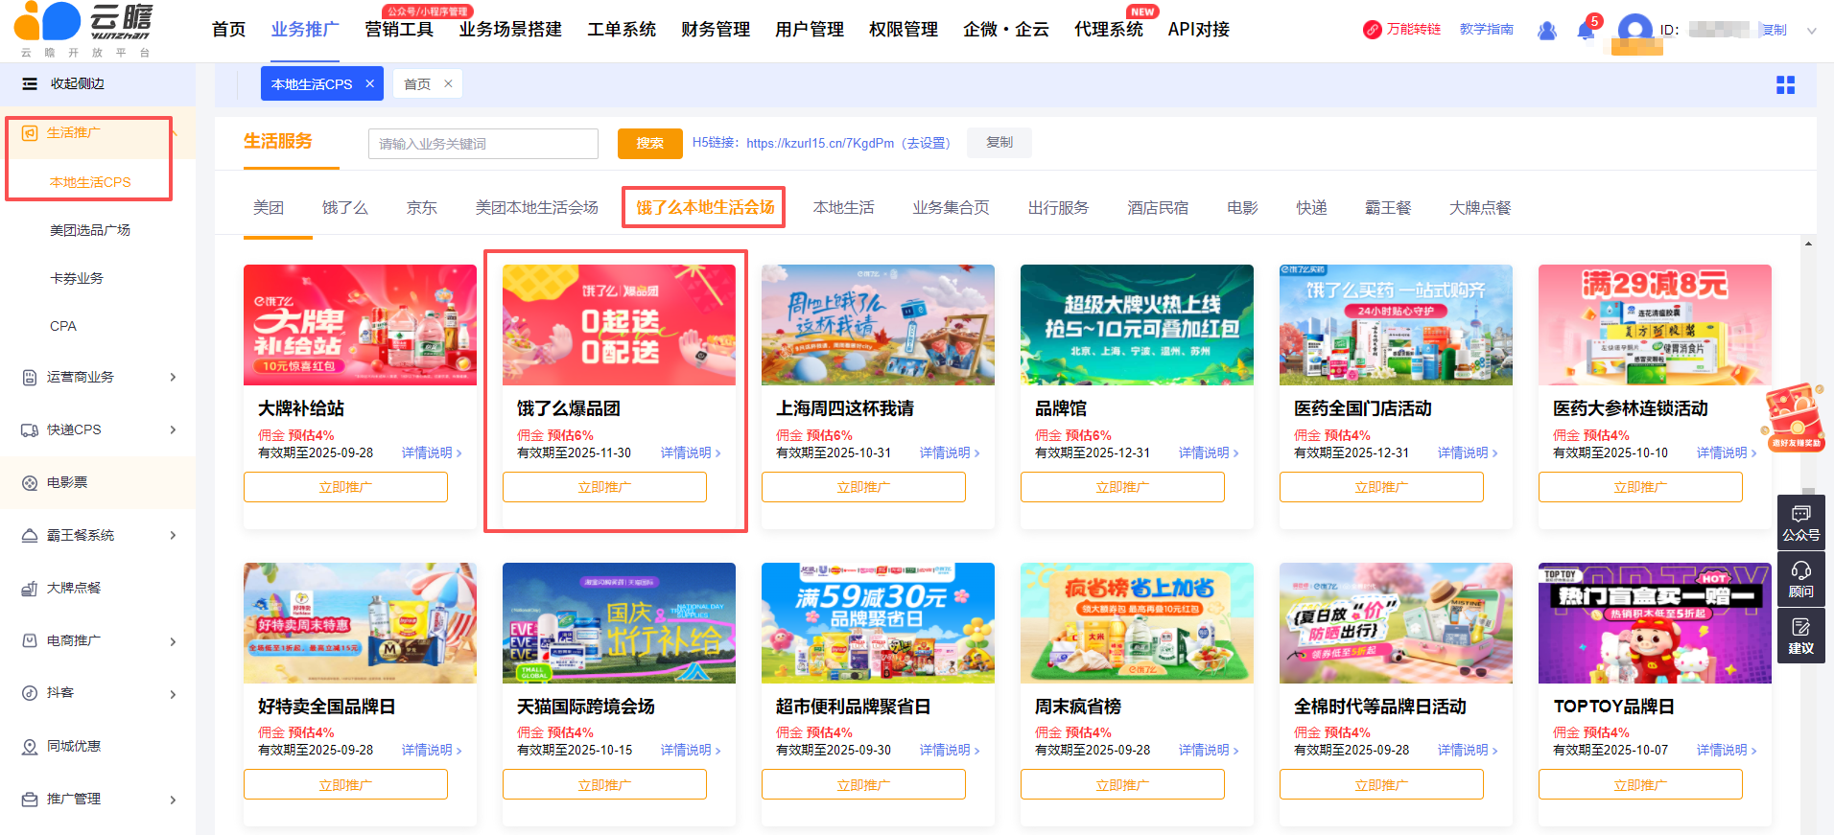Switch to 饿了么本地生活会场 tab

click(705, 208)
